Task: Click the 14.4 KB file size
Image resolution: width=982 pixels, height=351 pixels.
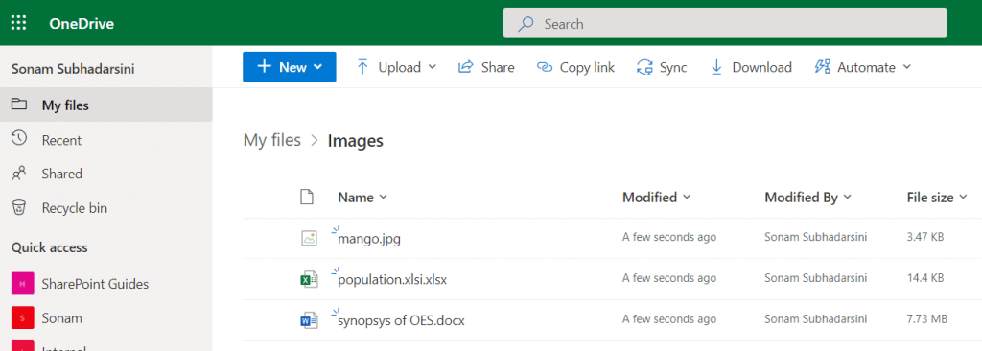Action: click(925, 278)
